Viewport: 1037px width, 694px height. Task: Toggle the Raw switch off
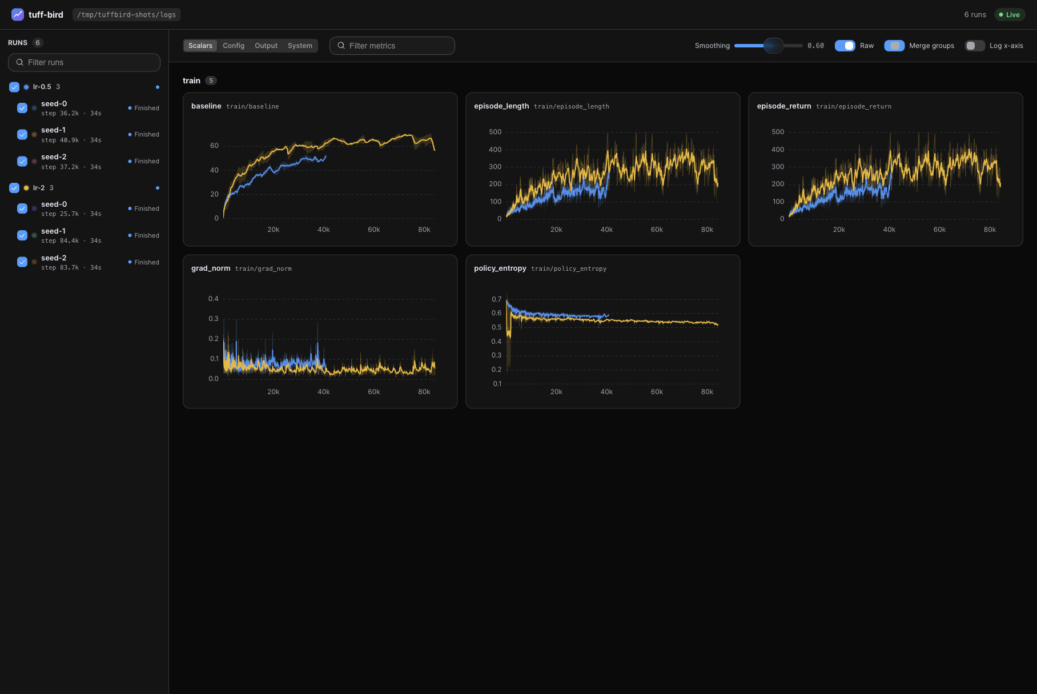pos(845,46)
